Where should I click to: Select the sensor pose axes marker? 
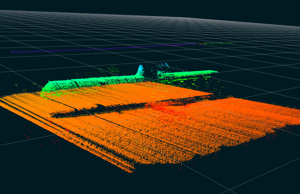click(202, 45)
